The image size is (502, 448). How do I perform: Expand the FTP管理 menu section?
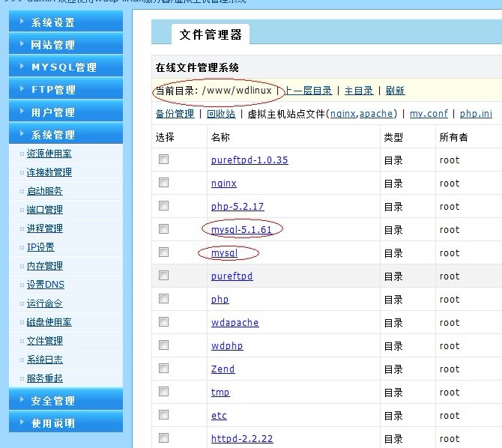(66, 89)
